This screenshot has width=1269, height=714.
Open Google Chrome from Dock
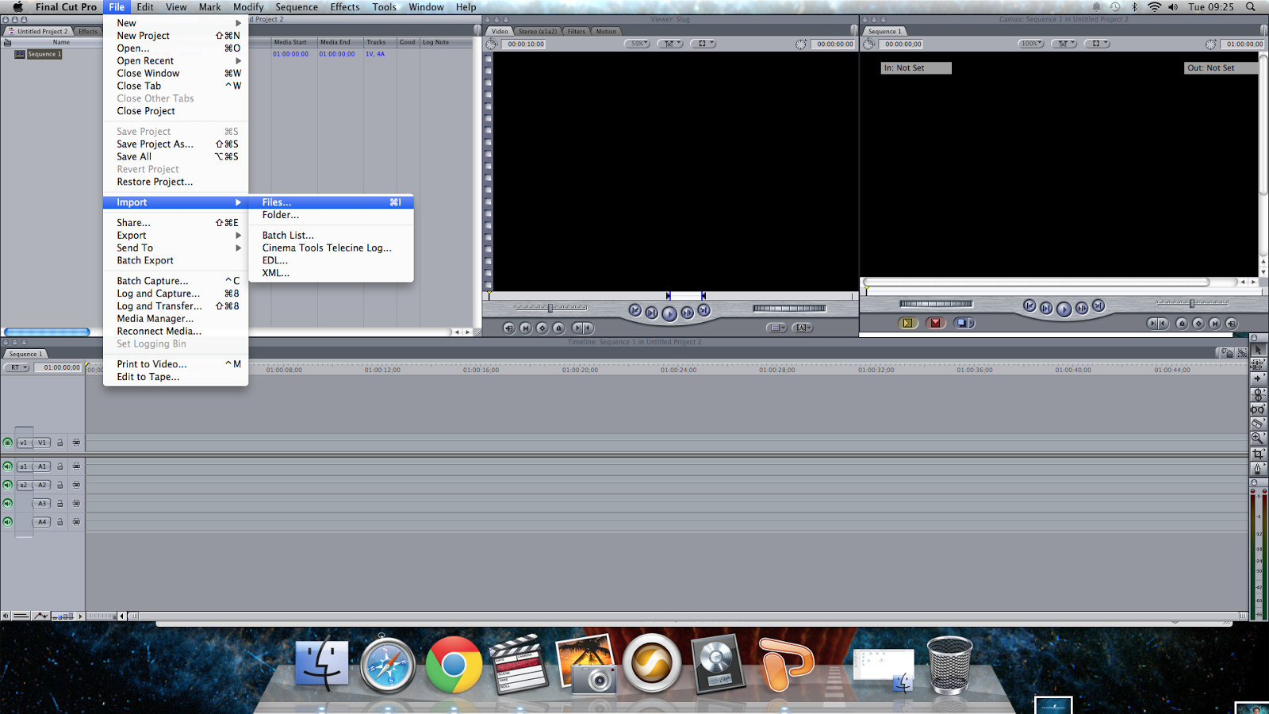(x=454, y=665)
